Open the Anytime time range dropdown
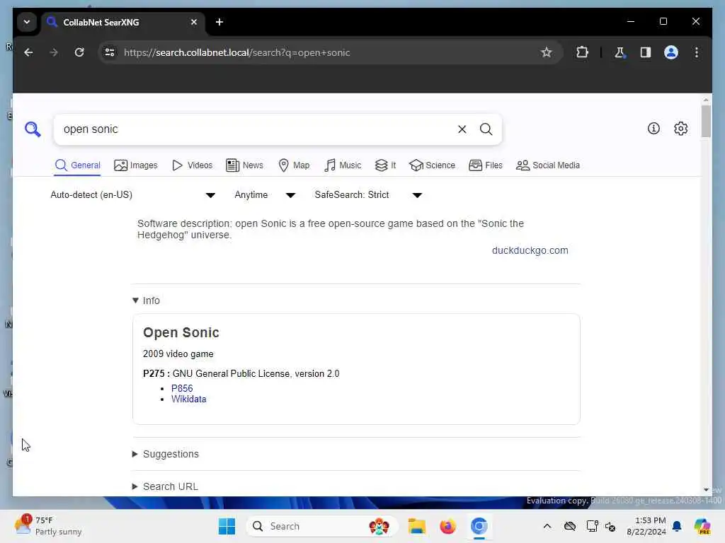The image size is (725, 543). 265,195
